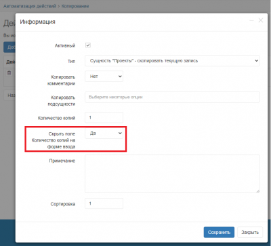
Task: Click the Сортировка label
Action: (x=63, y=204)
